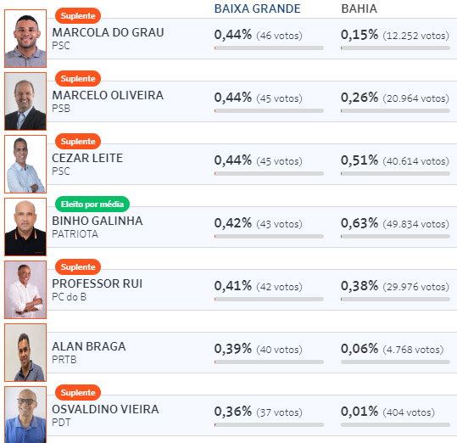The width and height of the screenshot is (457, 443).
Task: Select the Bahia column header
Action: pyautogui.click(x=359, y=8)
